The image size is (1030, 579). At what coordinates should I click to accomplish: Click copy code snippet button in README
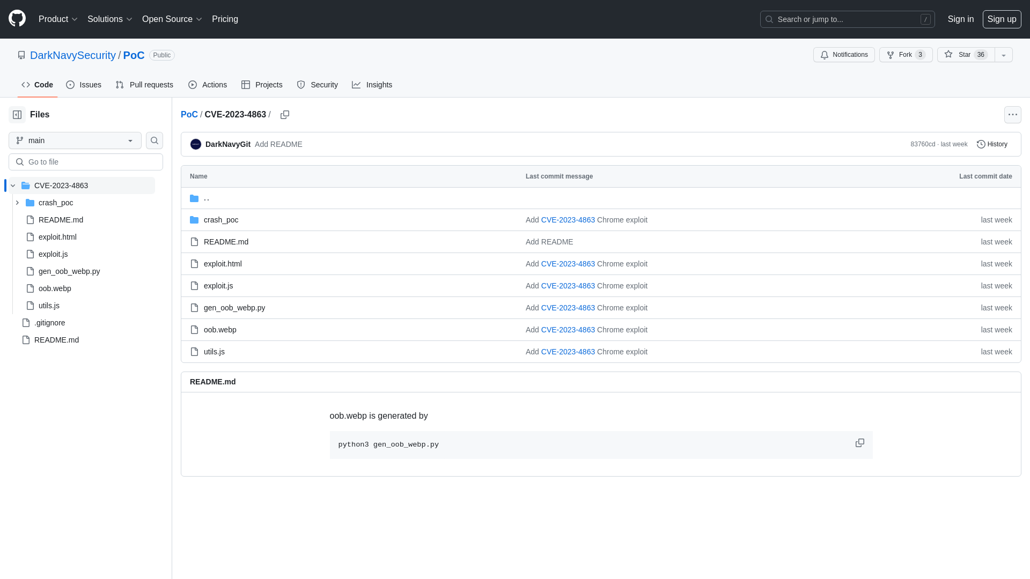pos(859,442)
